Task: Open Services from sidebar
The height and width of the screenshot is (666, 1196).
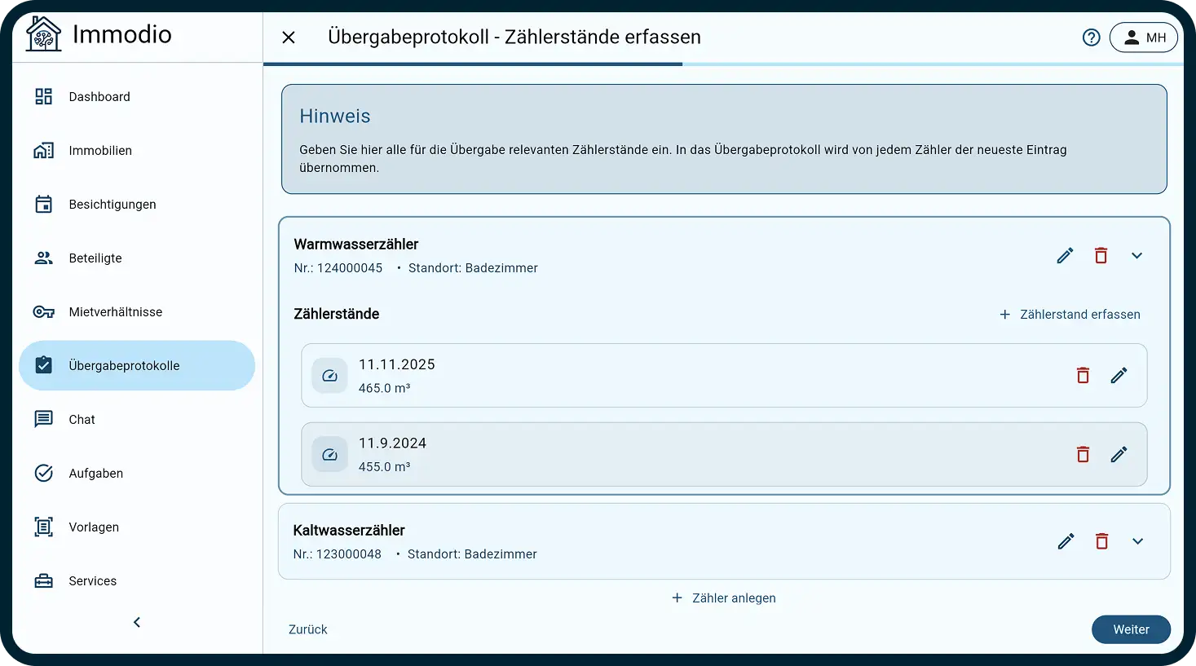Action: [x=137, y=580]
